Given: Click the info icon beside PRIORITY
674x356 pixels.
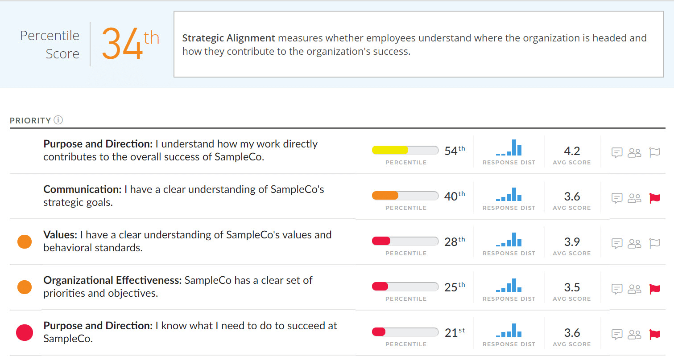Looking at the screenshot, I should click(58, 120).
